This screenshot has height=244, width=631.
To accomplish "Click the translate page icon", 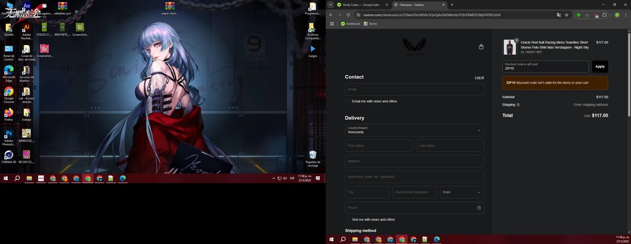I will (559, 15).
